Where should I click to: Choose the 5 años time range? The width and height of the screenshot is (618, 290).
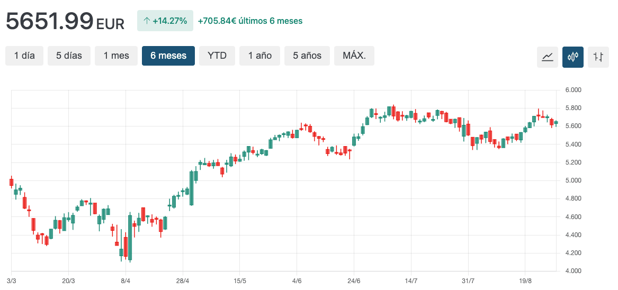click(x=307, y=56)
